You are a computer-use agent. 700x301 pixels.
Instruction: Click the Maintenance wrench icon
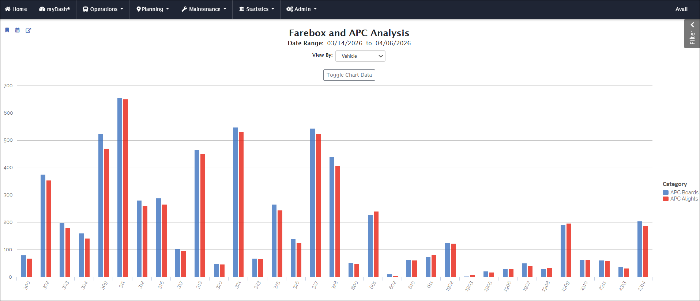click(x=184, y=9)
